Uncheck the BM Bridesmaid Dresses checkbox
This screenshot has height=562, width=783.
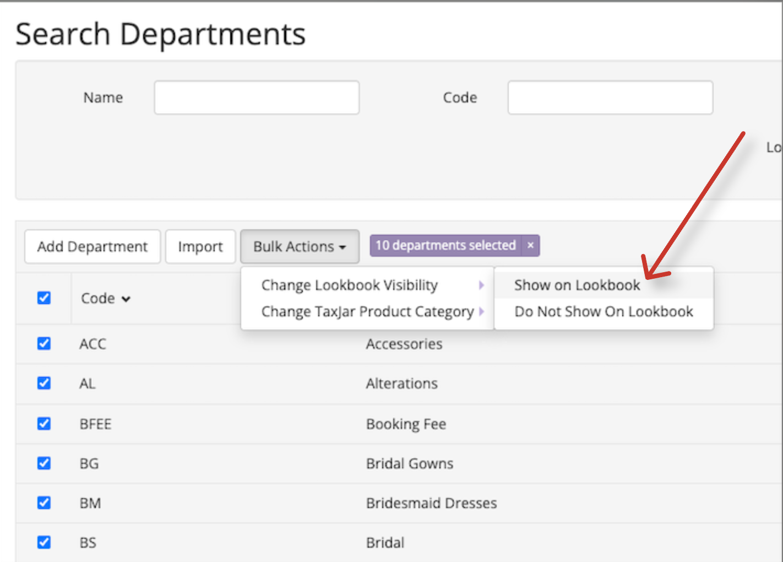[44, 502]
